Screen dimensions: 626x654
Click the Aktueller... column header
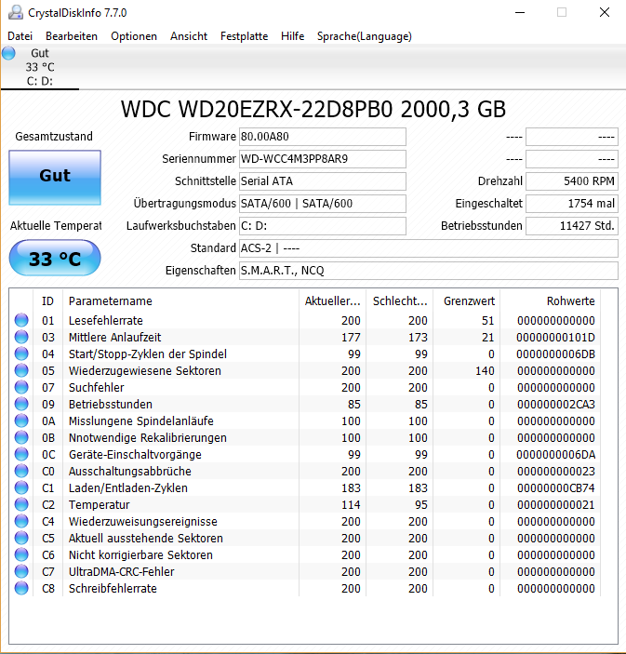tap(332, 301)
